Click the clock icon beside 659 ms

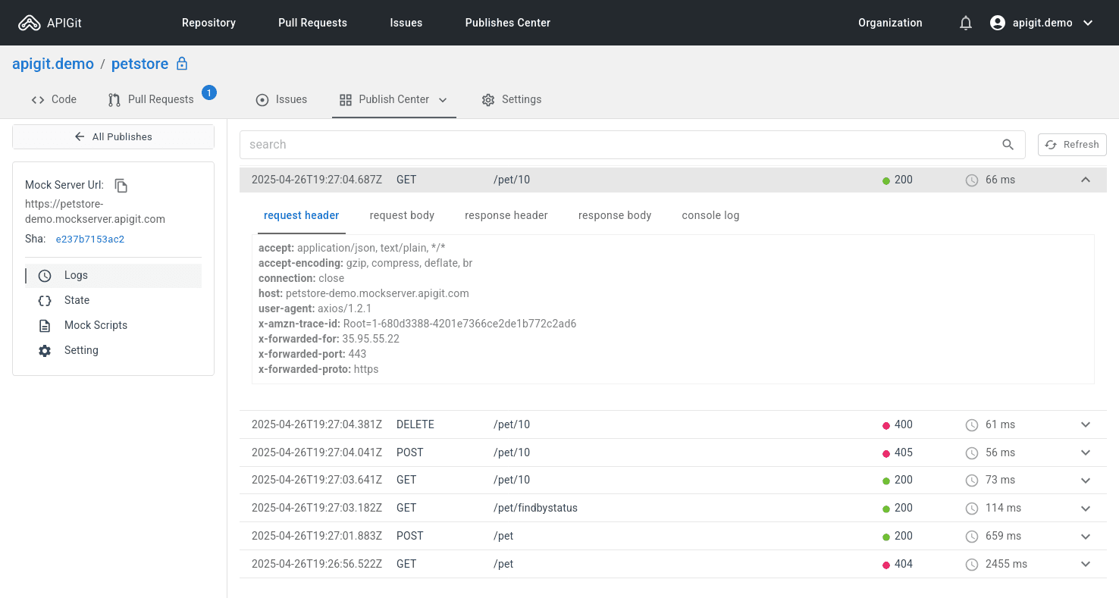click(x=972, y=537)
